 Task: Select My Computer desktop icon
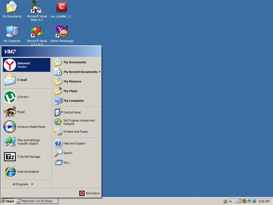pyautogui.click(x=12, y=34)
